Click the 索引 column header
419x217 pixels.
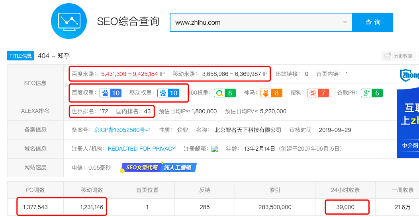pyautogui.click(x=275, y=190)
